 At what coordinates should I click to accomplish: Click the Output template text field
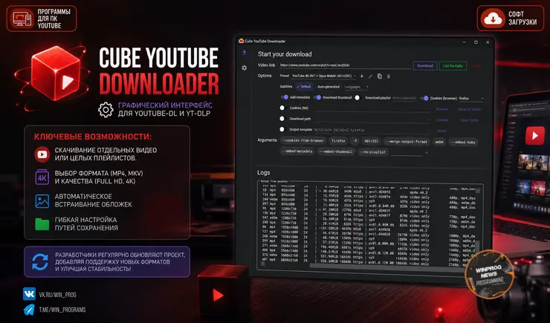pos(372,130)
